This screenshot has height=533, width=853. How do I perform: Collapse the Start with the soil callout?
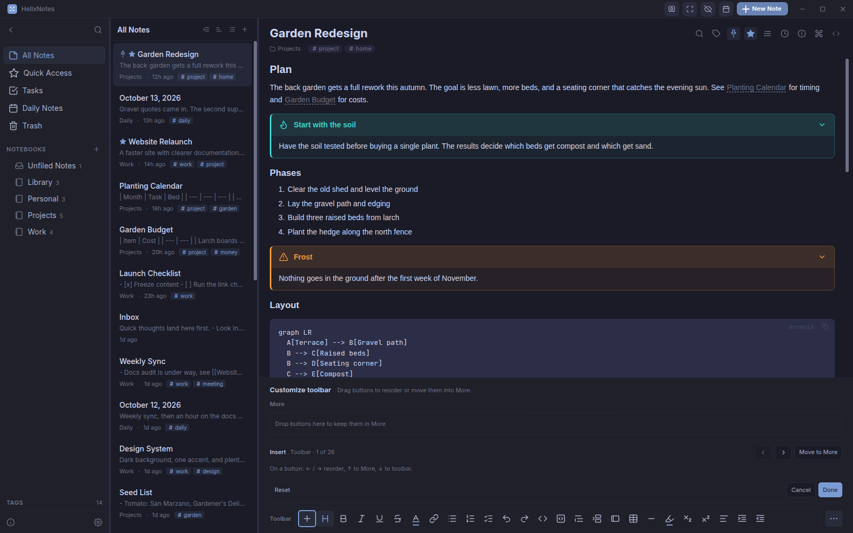coord(822,125)
